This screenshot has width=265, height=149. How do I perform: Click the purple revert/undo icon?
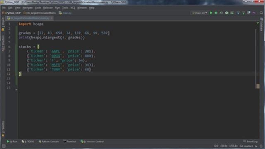254,13
